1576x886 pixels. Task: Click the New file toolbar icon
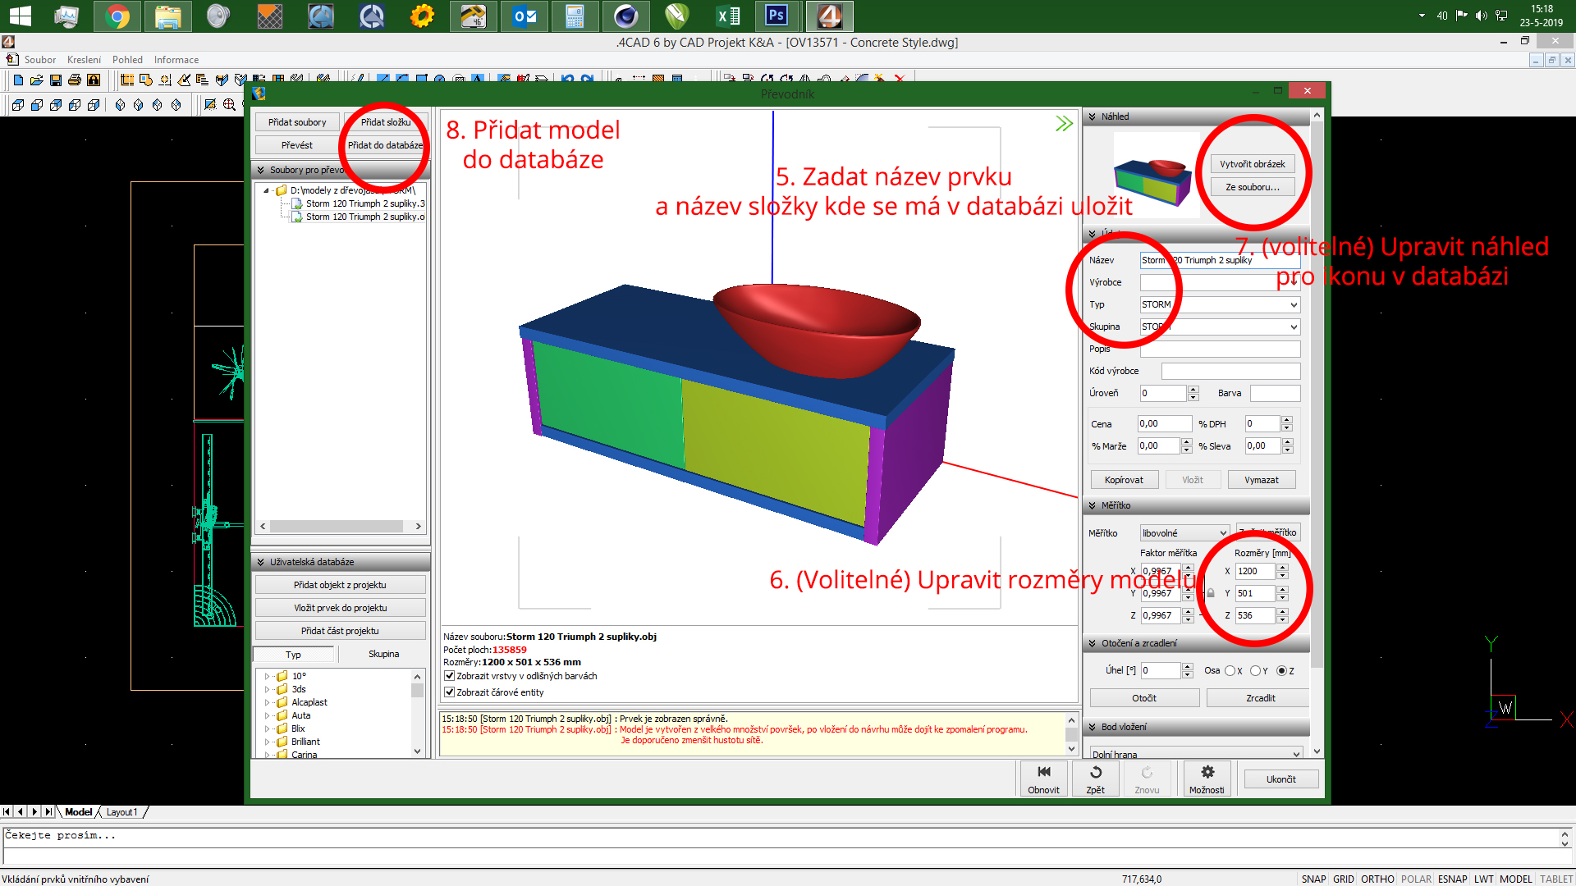18,80
